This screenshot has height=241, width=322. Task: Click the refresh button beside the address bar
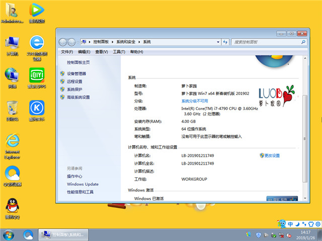pyautogui.click(x=225, y=42)
